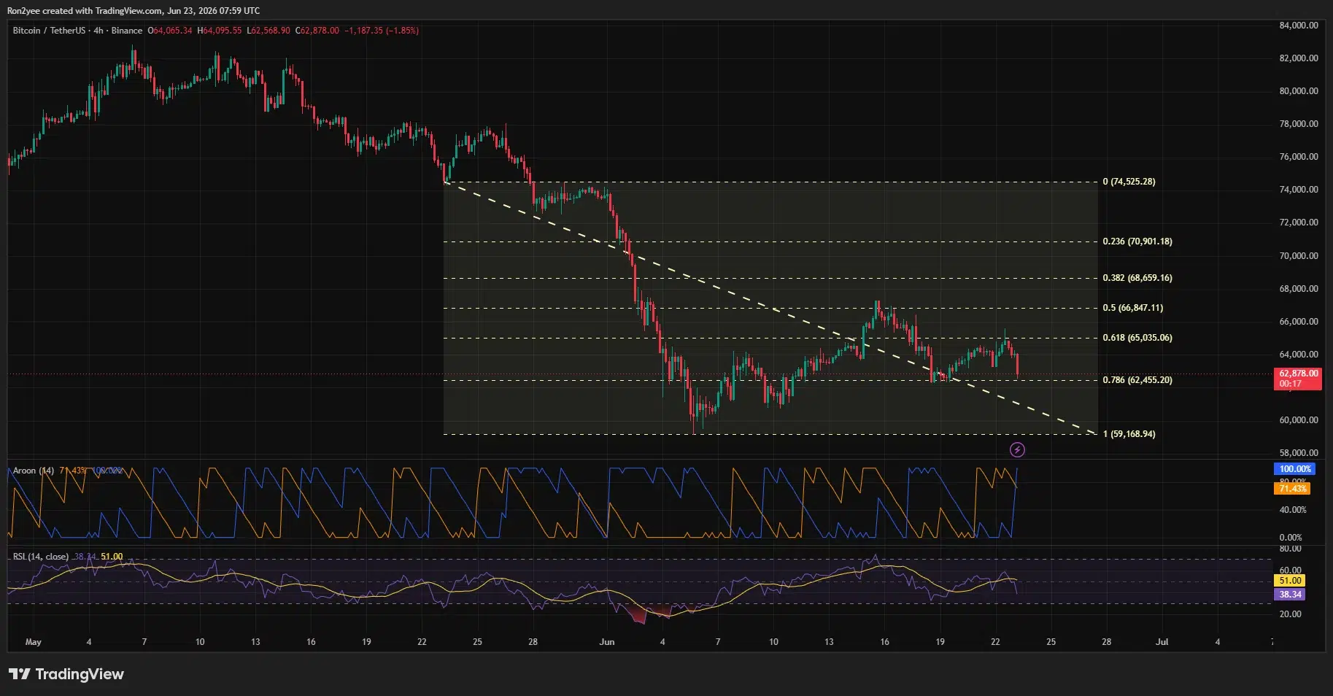Click the 40.00% Aroon scale label
This screenshot has height=696, width=1333.
(1292, 510)
